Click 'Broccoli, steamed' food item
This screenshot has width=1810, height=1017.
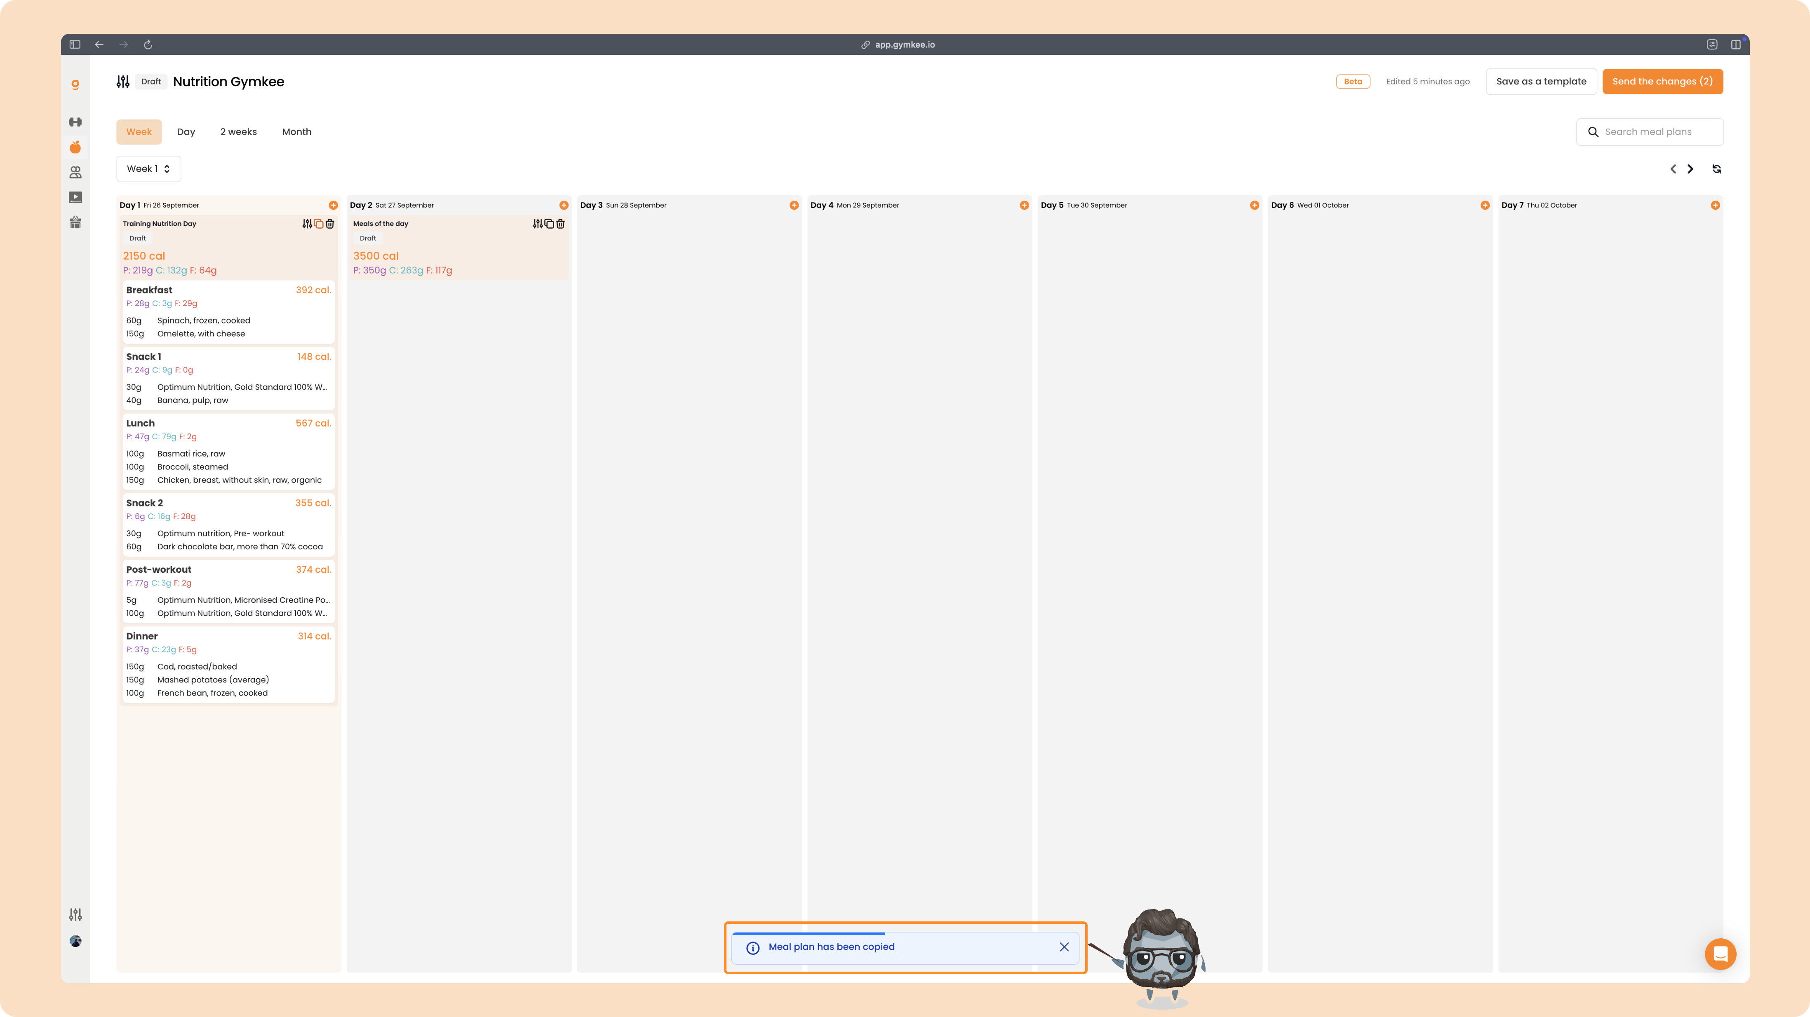pos(193,467)
